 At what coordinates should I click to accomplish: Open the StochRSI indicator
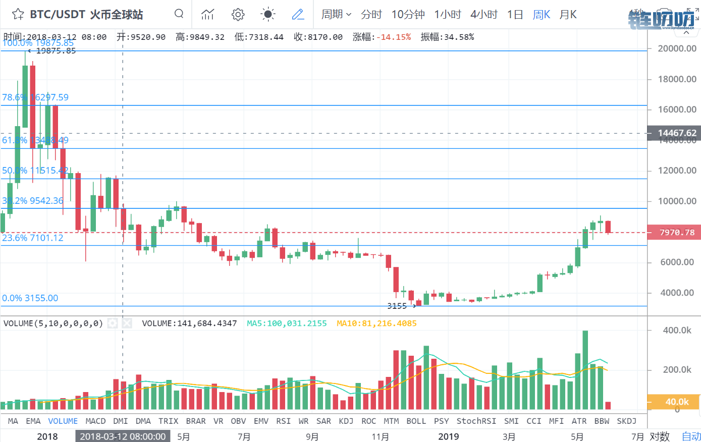tap(476, 421)
